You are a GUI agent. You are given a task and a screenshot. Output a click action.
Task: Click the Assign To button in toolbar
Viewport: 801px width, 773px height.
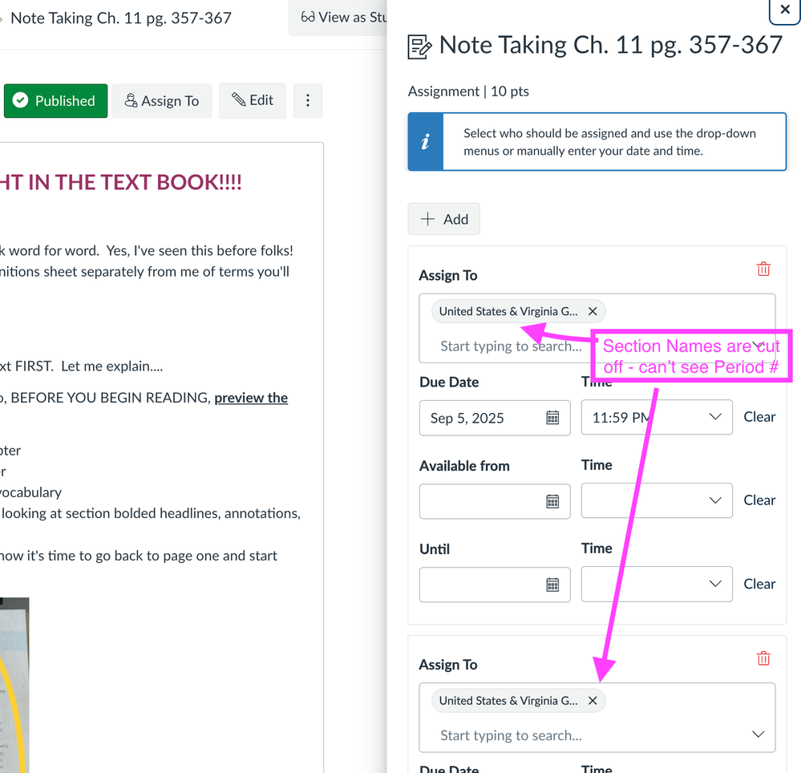(x=162, y=101)
